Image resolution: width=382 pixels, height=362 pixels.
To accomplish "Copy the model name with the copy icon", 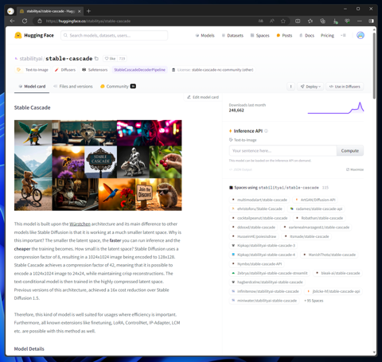I will tap(96, 59).
